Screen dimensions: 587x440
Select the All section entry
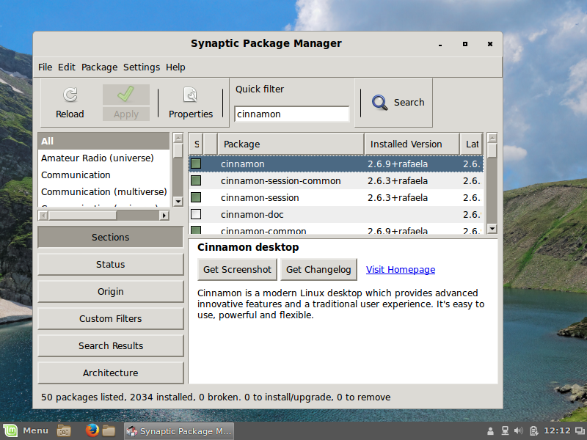click(x=103, y=141)
